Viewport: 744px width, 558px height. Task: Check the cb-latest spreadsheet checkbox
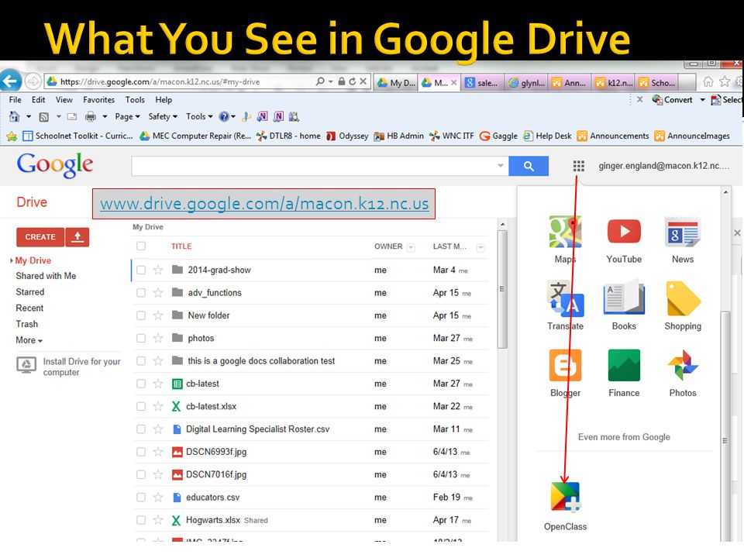[x=141, y=384]
